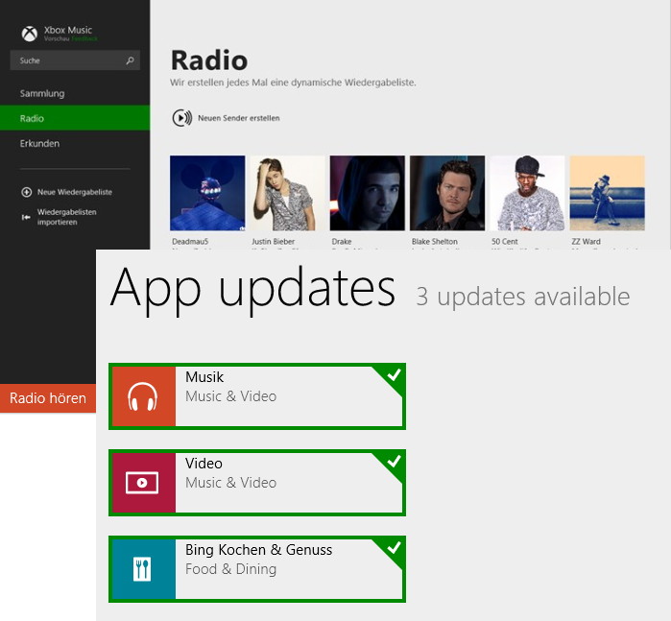Viewport: 671px width, 621px height.
Task: Click the Drake artist name
Action: pyautogui.click(x=342, y=241)
